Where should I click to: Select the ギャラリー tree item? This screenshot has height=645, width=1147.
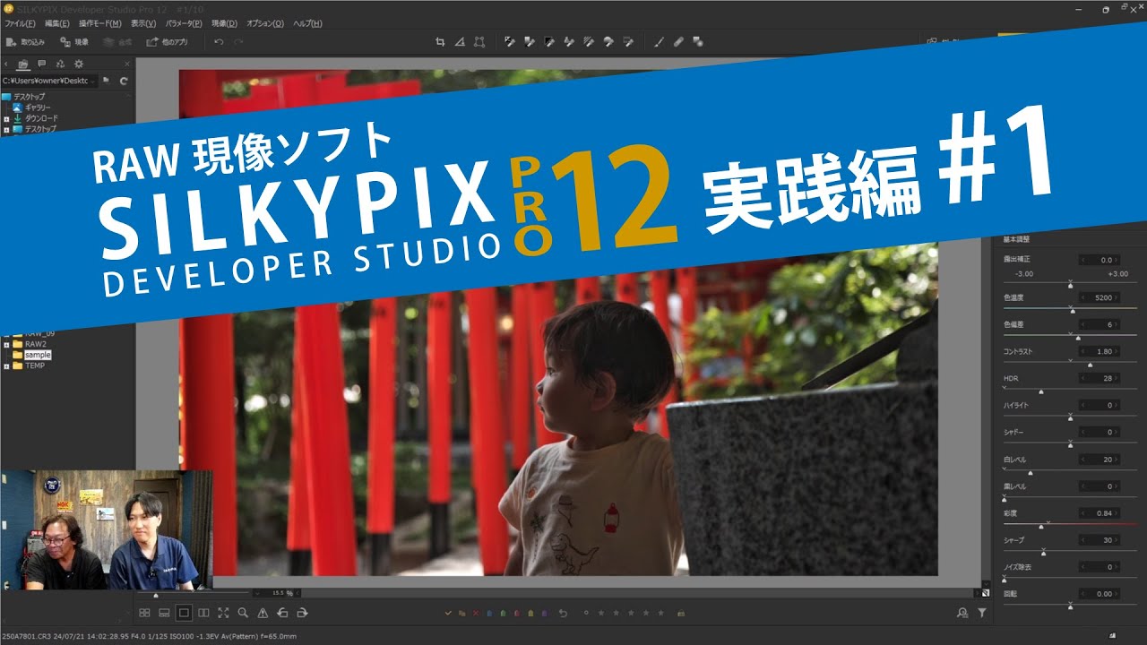[38, 107]
